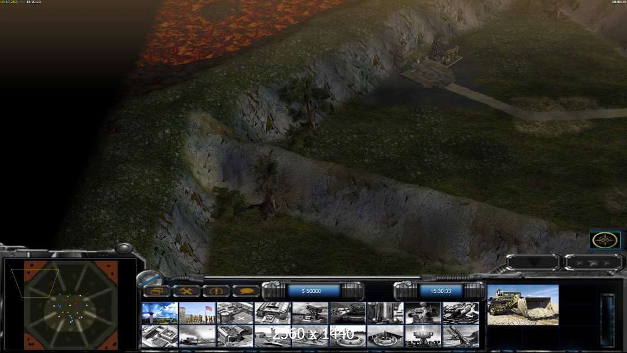
Task: Click the round blue orb above options button
Action: click(x=149, y=278)
